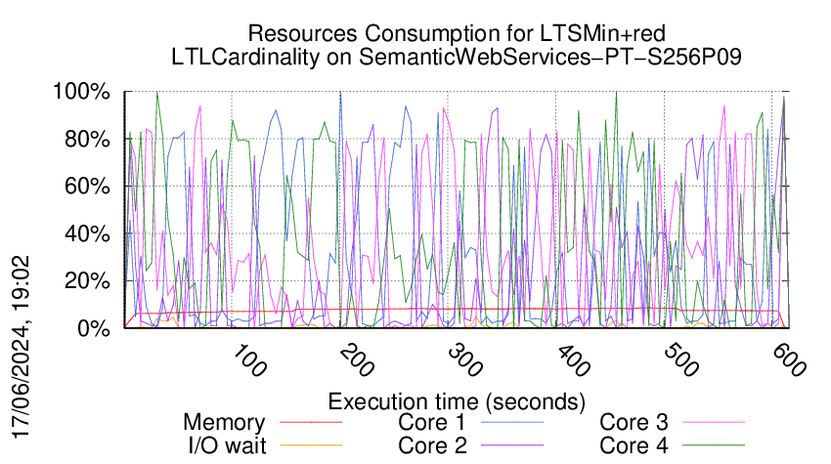Click the 'Execution time (seconds)' axis title

[457, 401]
